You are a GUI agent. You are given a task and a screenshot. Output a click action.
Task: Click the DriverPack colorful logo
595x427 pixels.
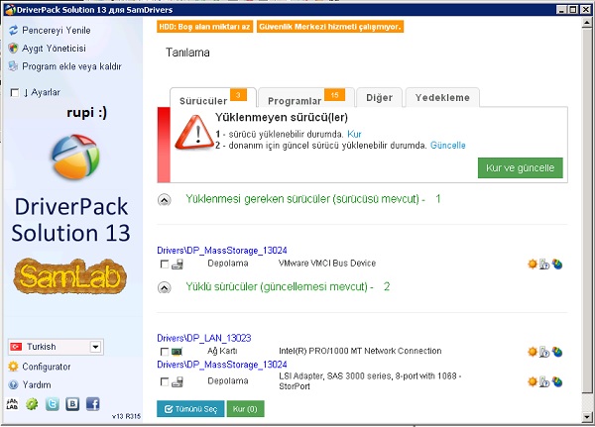pos(75,157)
